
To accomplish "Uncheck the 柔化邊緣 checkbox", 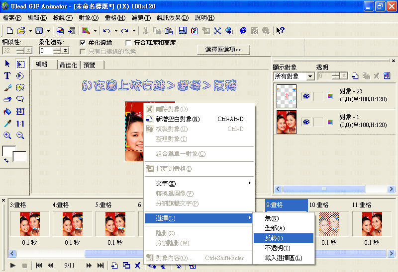I will (83, 43).
